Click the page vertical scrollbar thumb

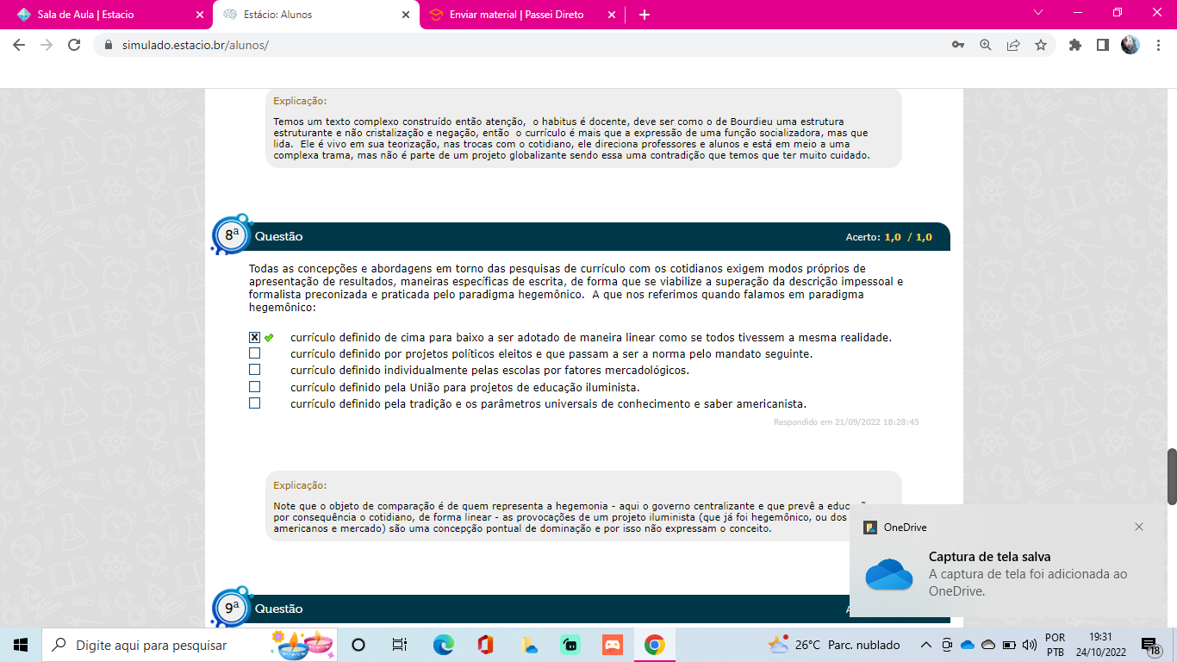click(1171, 476)
